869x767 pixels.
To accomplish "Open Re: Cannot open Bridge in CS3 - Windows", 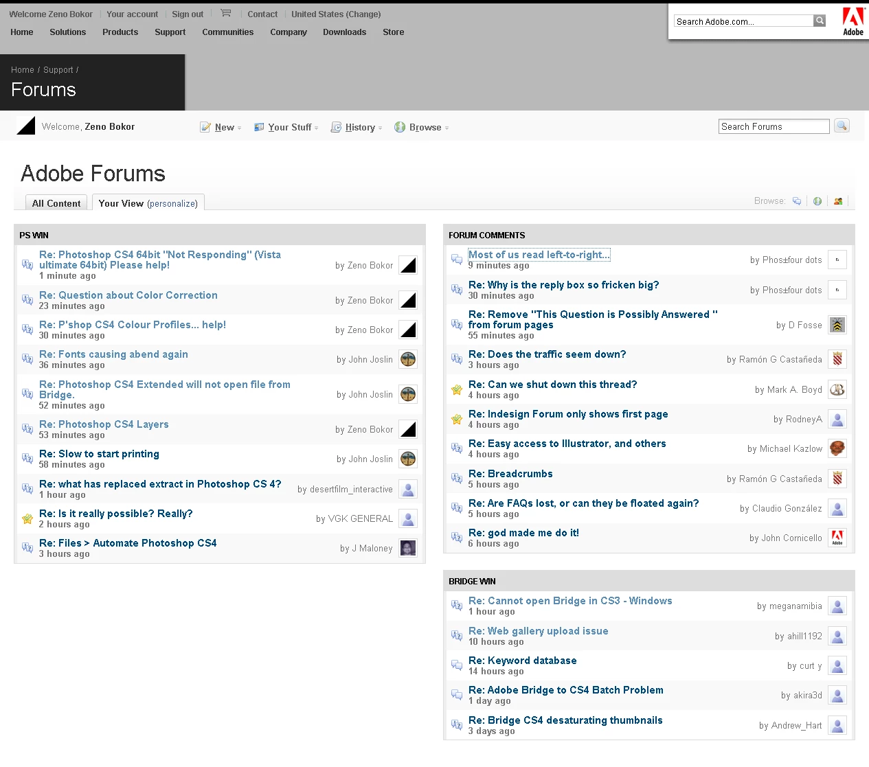I will point(570,601).
